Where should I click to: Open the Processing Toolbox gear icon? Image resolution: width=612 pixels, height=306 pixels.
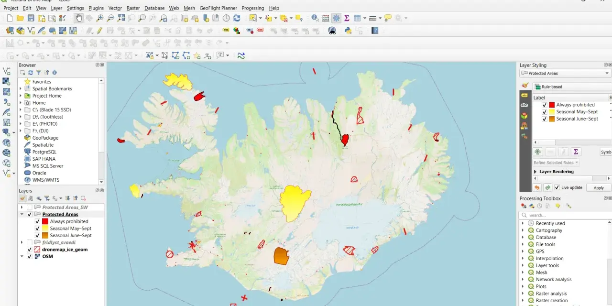tap(336, 18)
